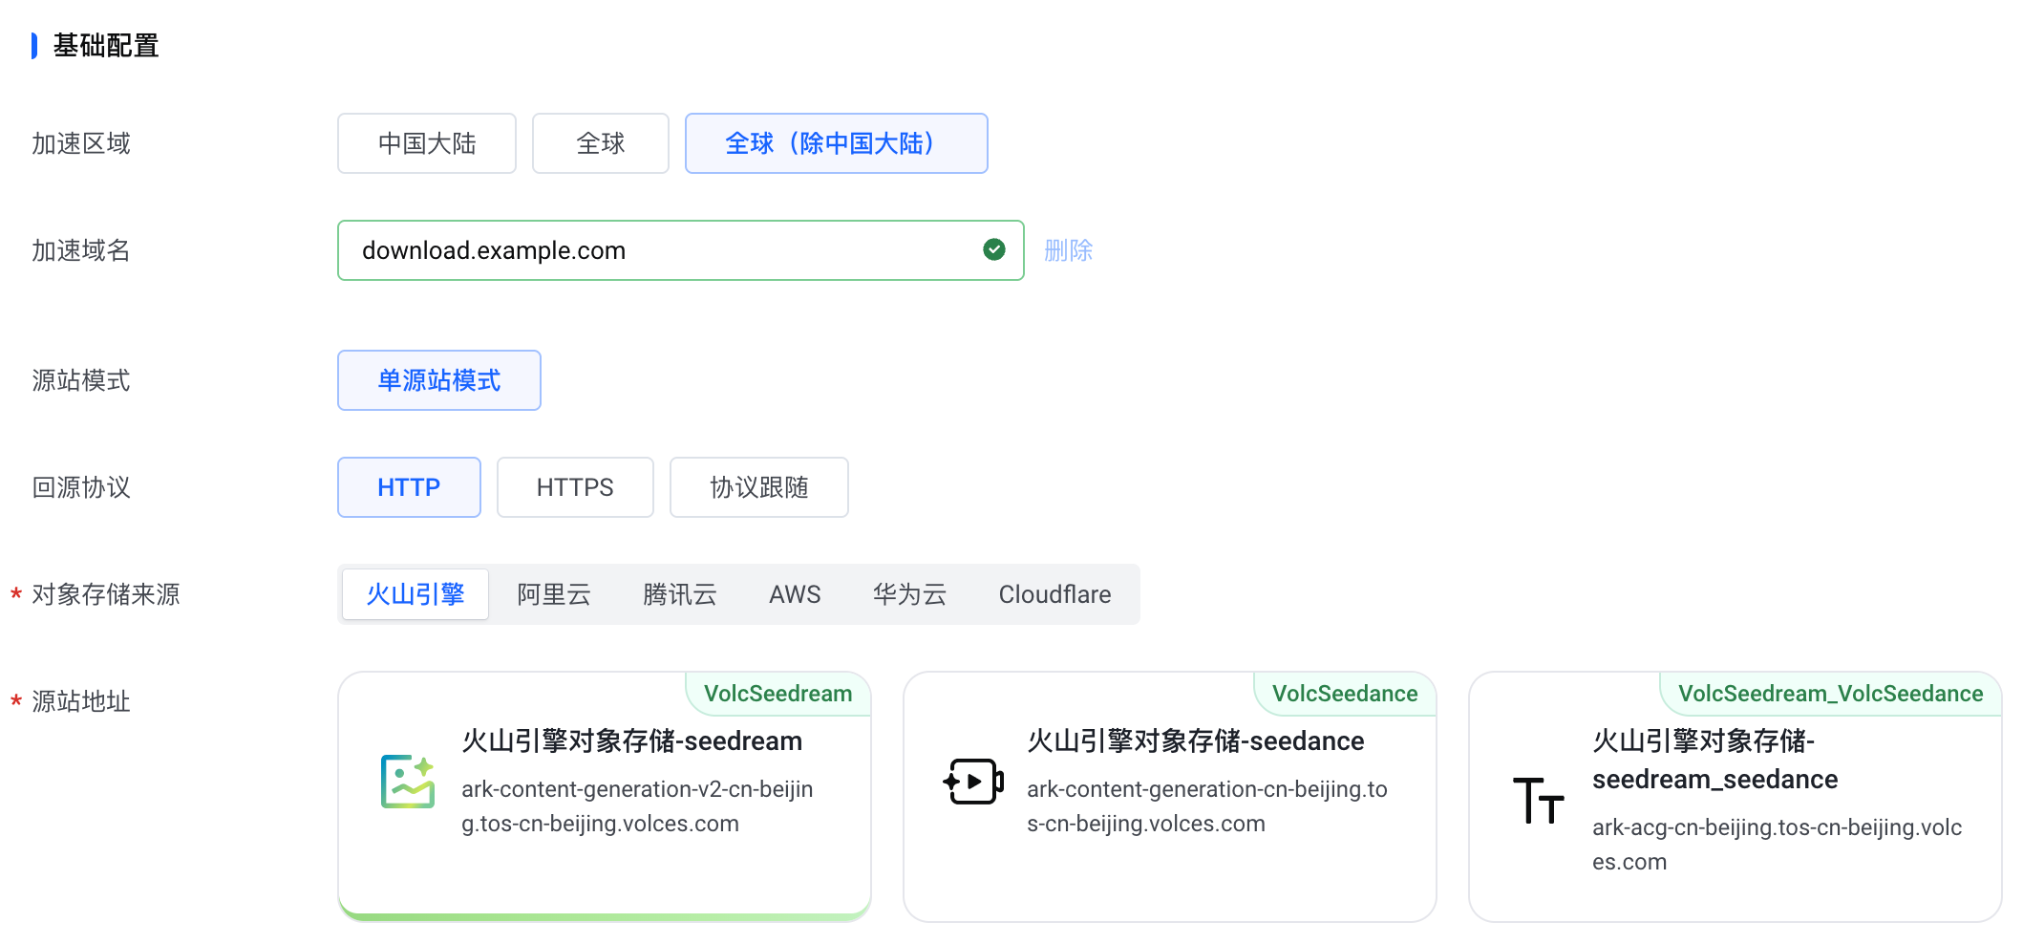Select the 火山引擎对象存储-seedream origin card

(x=605, y=797)
